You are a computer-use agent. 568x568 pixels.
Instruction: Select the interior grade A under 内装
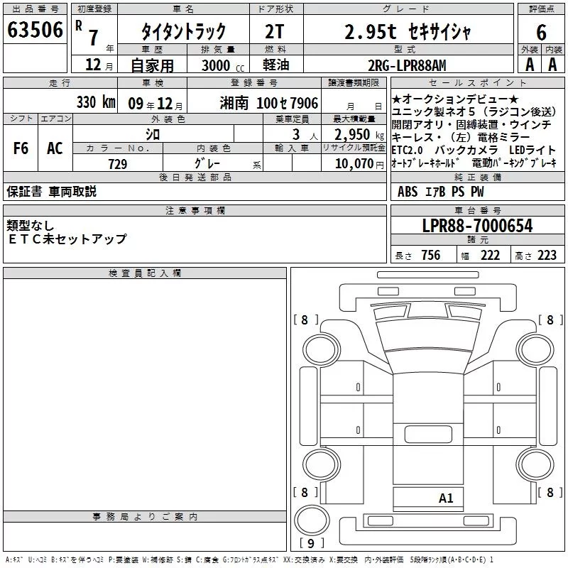click(x=553, y=64)
